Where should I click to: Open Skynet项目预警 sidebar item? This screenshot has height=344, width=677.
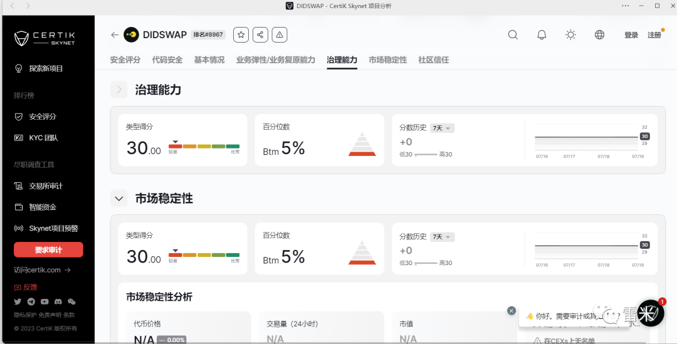[x=46, y=228]
